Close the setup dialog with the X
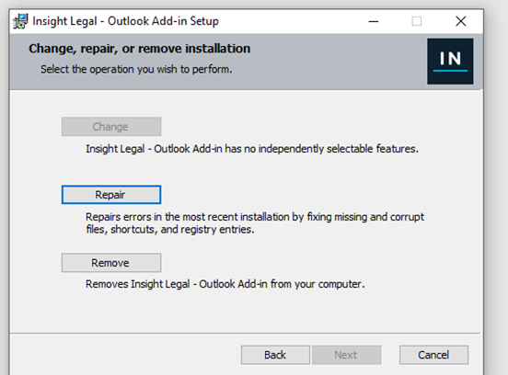Viewport: 508px width, 375px height. click(x=460, y=21)
